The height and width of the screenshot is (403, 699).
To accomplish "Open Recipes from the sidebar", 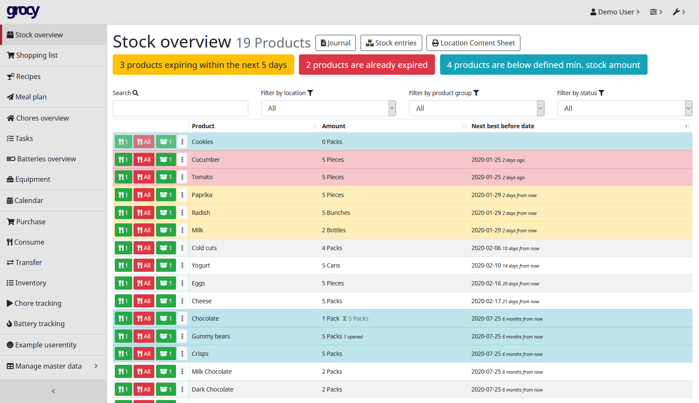I will (28, 76).
